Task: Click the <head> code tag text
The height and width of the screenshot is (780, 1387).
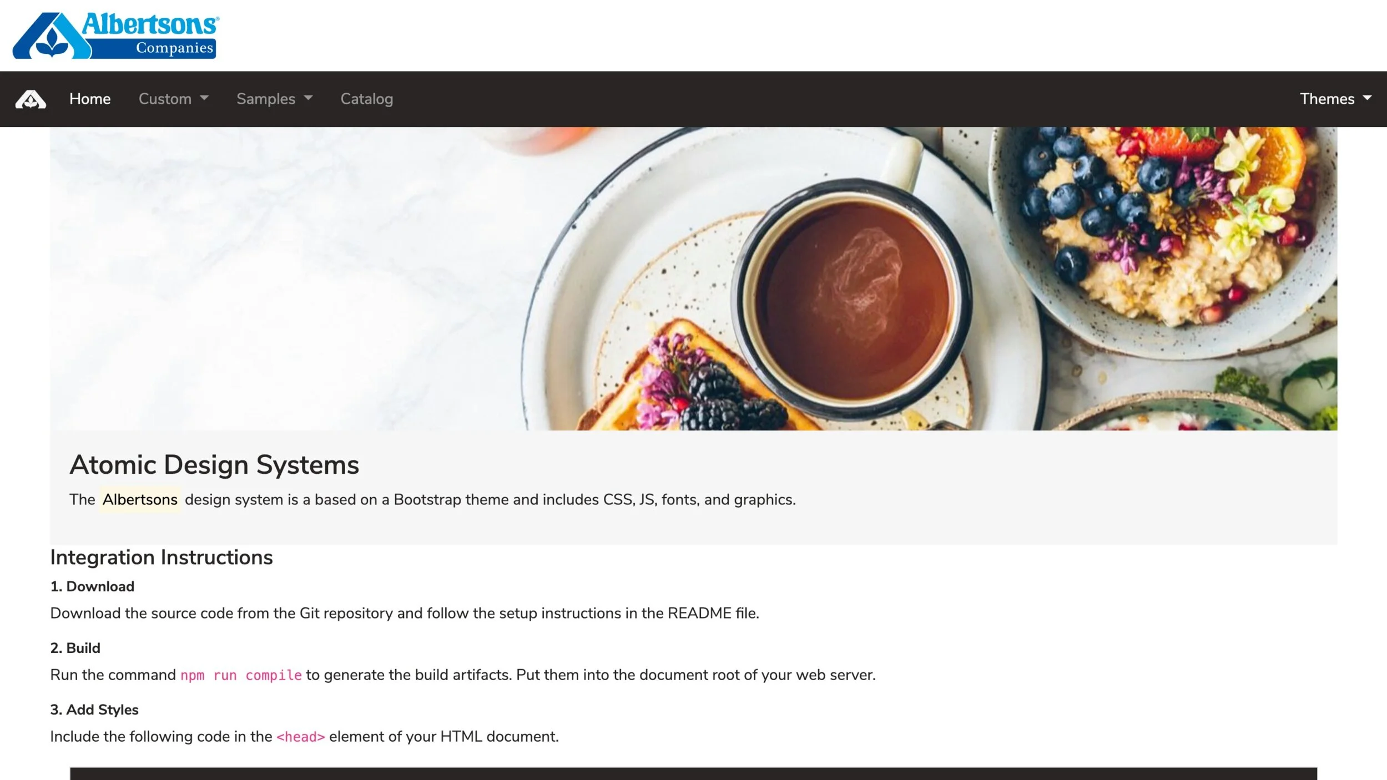Action: pyautogui.click(x=300, y=737)
